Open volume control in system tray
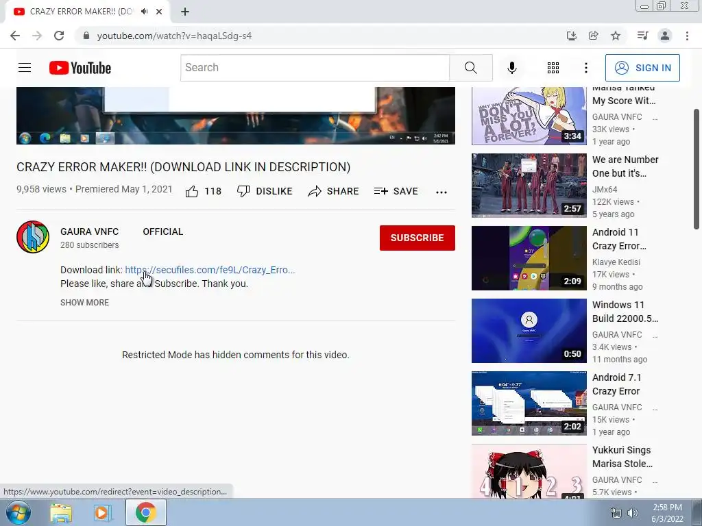702x526 pixels. (632, 513)
